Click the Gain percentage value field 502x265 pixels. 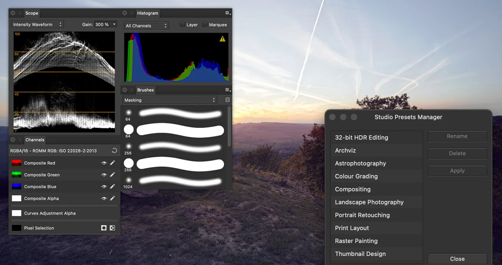(x=102, y=24)
